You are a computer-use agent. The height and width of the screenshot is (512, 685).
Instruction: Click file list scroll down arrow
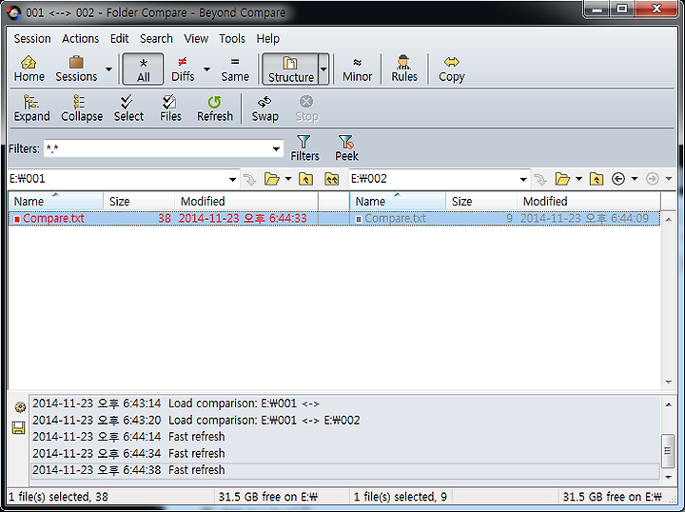tap(669, 383)
